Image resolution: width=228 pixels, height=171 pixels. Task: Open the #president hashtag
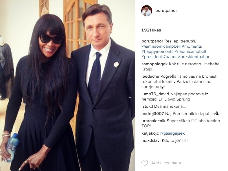pyautogui.click(x=152, y=57)
